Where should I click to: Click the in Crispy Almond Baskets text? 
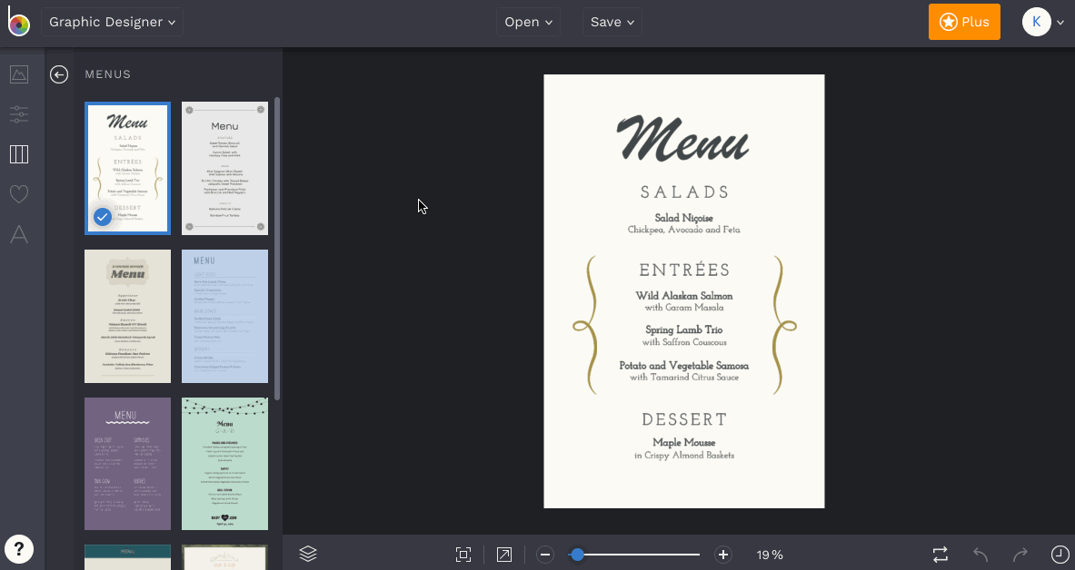click(684, 456)
